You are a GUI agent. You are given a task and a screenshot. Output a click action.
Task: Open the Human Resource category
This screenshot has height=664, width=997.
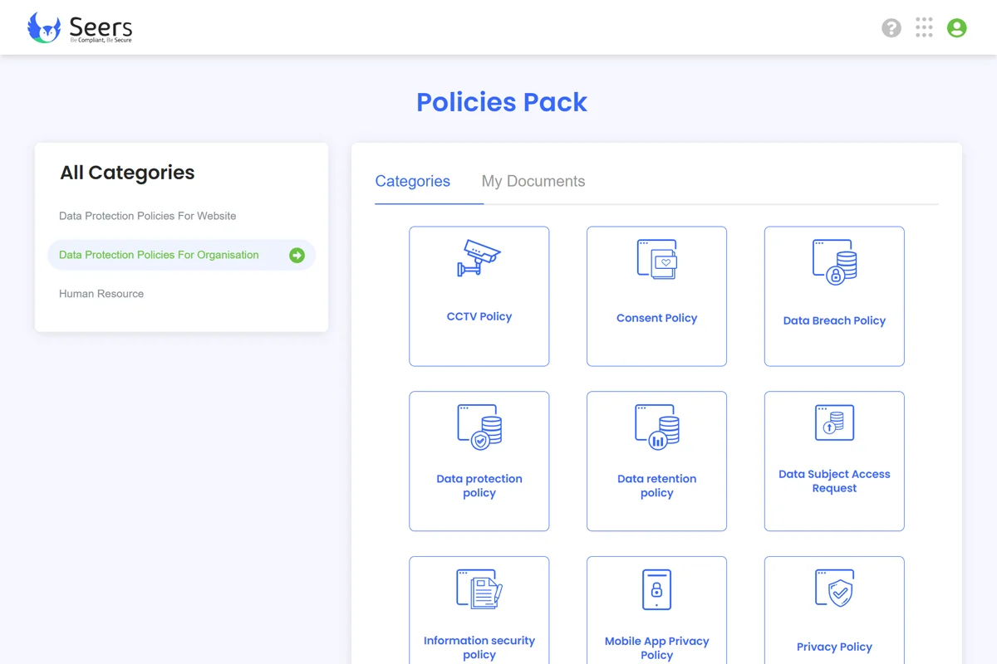101,294
